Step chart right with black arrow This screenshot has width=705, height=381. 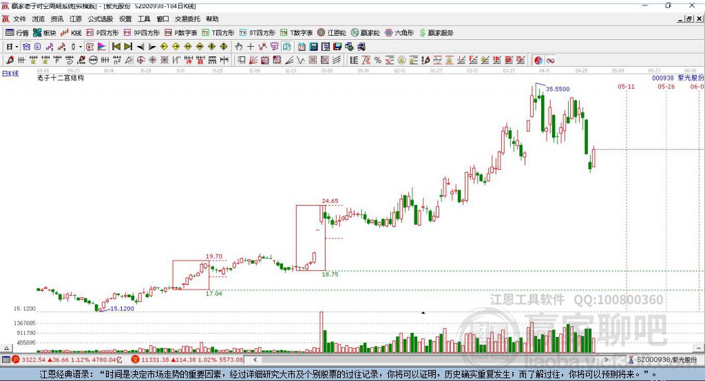point(152,47)
